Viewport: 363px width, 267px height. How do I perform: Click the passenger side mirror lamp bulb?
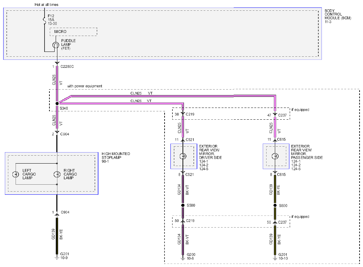click(275, 156)
